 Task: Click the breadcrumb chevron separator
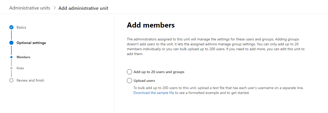click(x=54, y=8)
